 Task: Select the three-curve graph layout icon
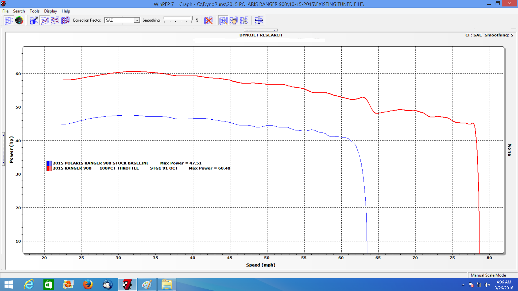[65, 20]
